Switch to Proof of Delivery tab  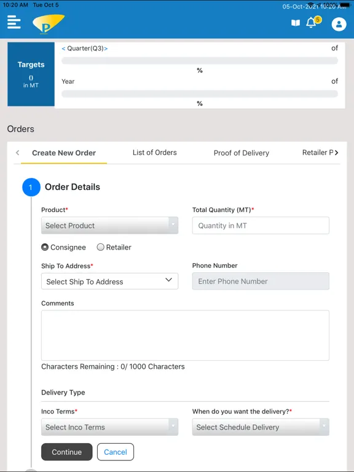(242, 153)
